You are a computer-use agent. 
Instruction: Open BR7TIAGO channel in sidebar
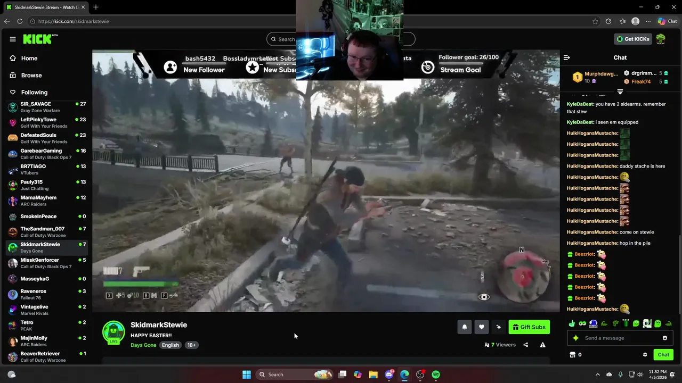pos(47,169)
